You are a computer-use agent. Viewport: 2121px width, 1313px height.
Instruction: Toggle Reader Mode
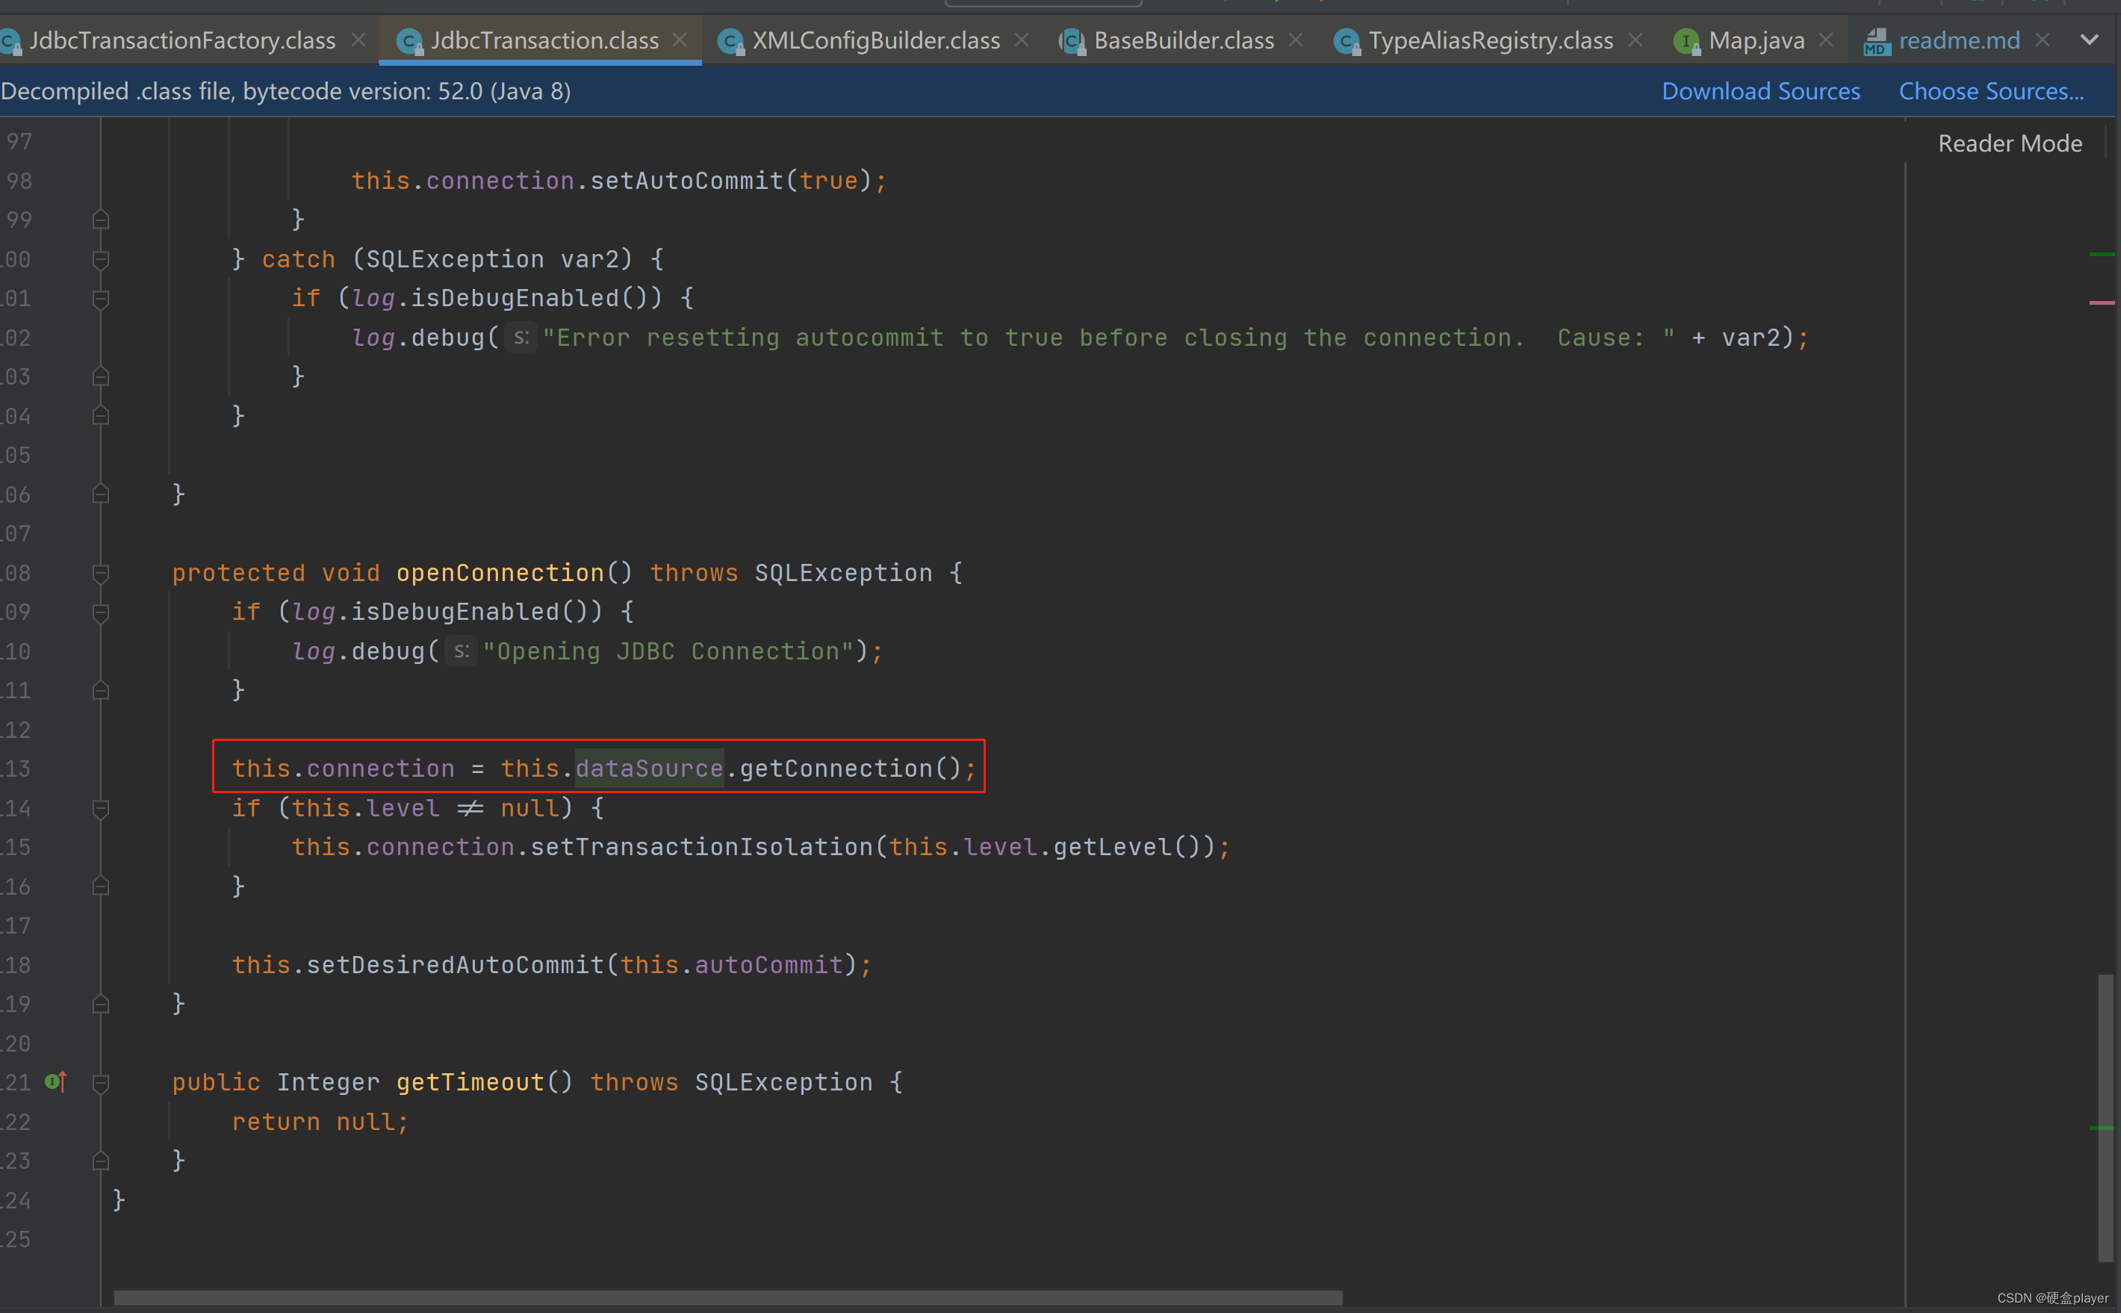coord(2010,143)
